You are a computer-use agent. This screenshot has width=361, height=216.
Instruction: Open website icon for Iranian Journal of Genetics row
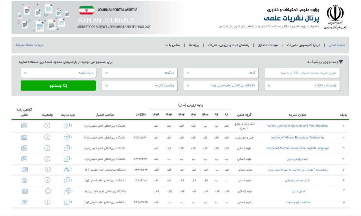pos(68,126)
